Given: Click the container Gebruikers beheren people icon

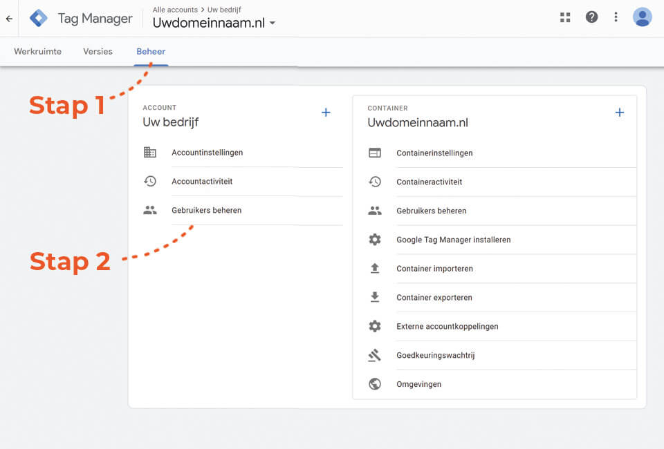Looking at the screenshot, I should tap(375, 211).
